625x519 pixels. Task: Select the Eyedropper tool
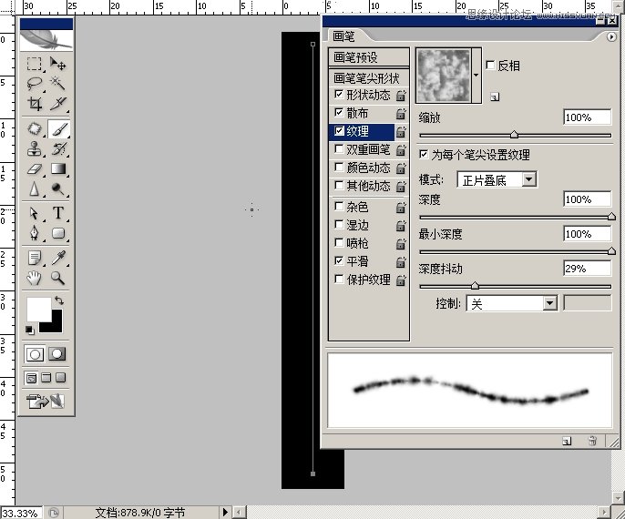pos(58,258)
